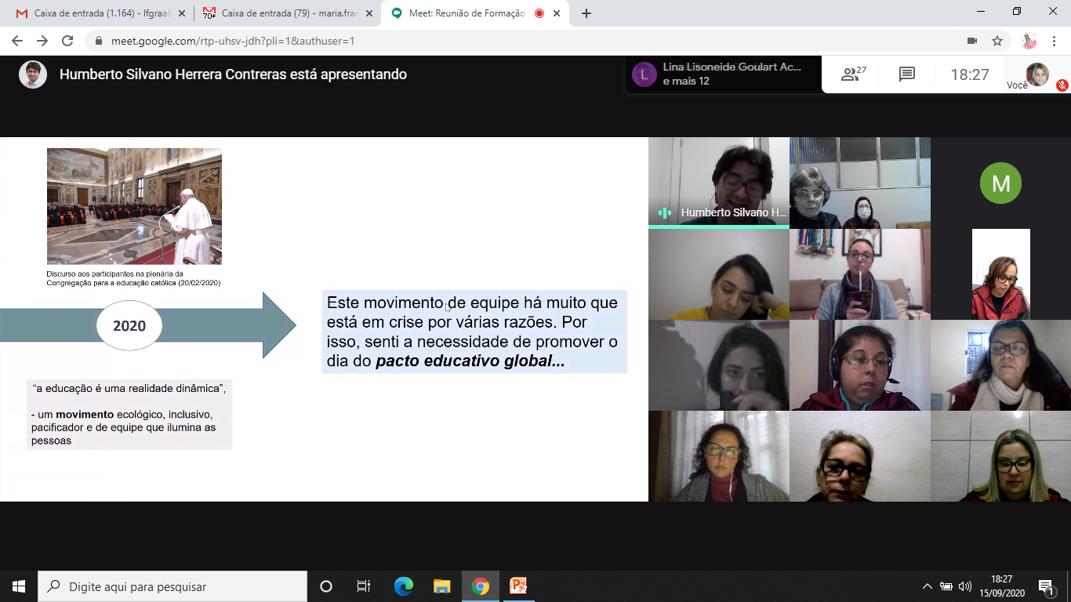Image resolution: width=1071 pixels, height=602 pixels.
Task: Toggle the taskbar volume speaker icon
Action: pyautogui.click(x=964, y=586)
